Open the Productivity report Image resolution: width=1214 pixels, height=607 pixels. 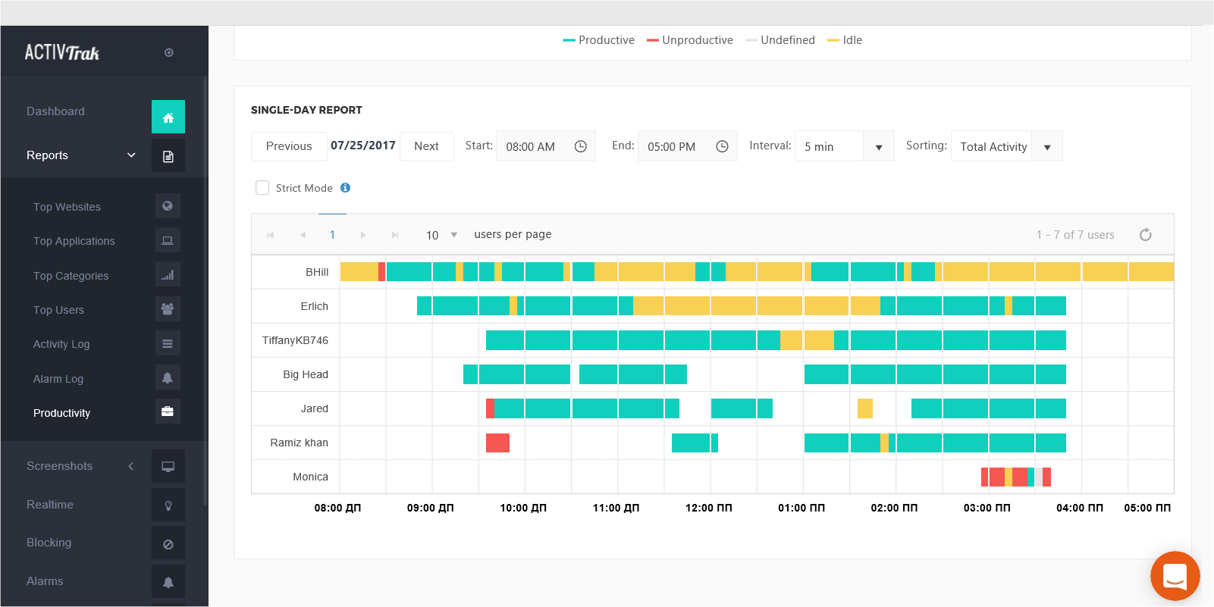(61, 413)
